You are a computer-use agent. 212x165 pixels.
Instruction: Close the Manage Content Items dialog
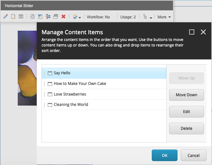(203, 32)
